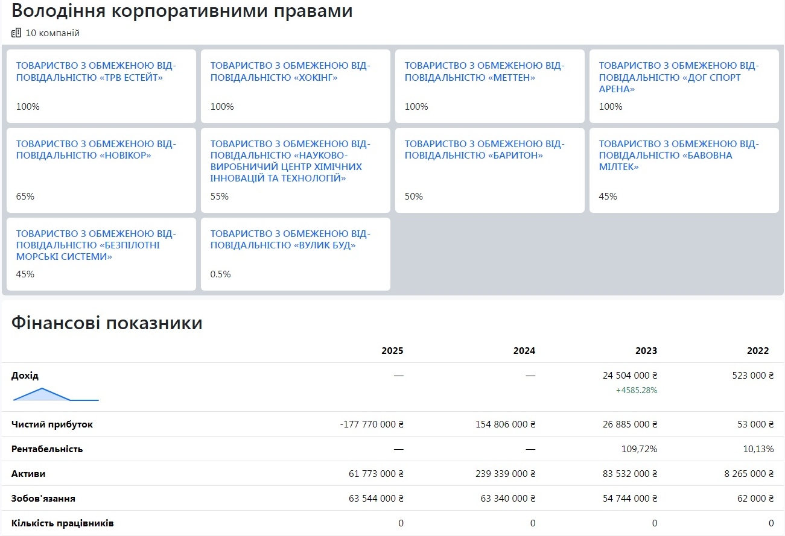Click the Чистий прибуток row label
785x536 pixels.
pos(52,424)
